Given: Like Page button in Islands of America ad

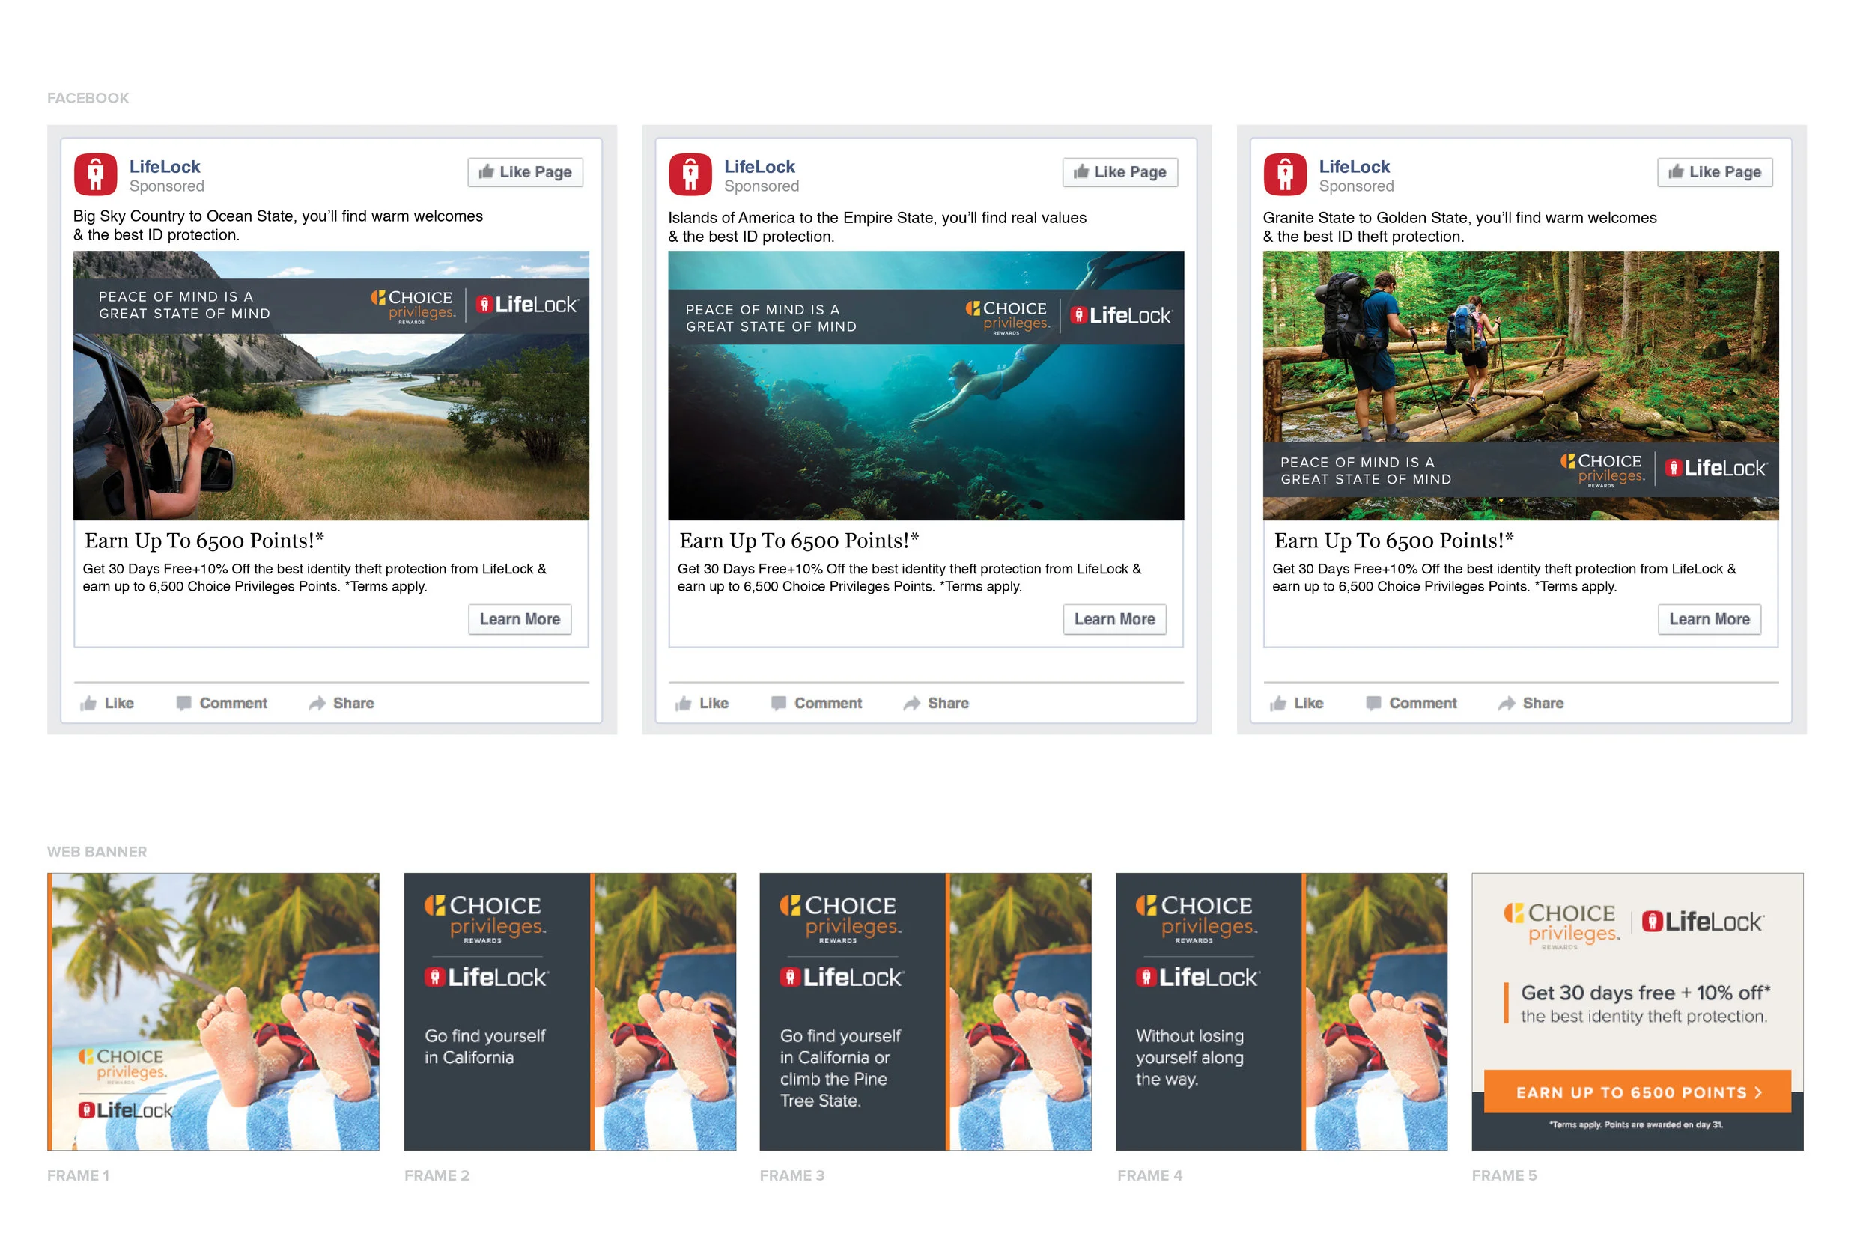Looking at the screenshot, I should 1120,172.
